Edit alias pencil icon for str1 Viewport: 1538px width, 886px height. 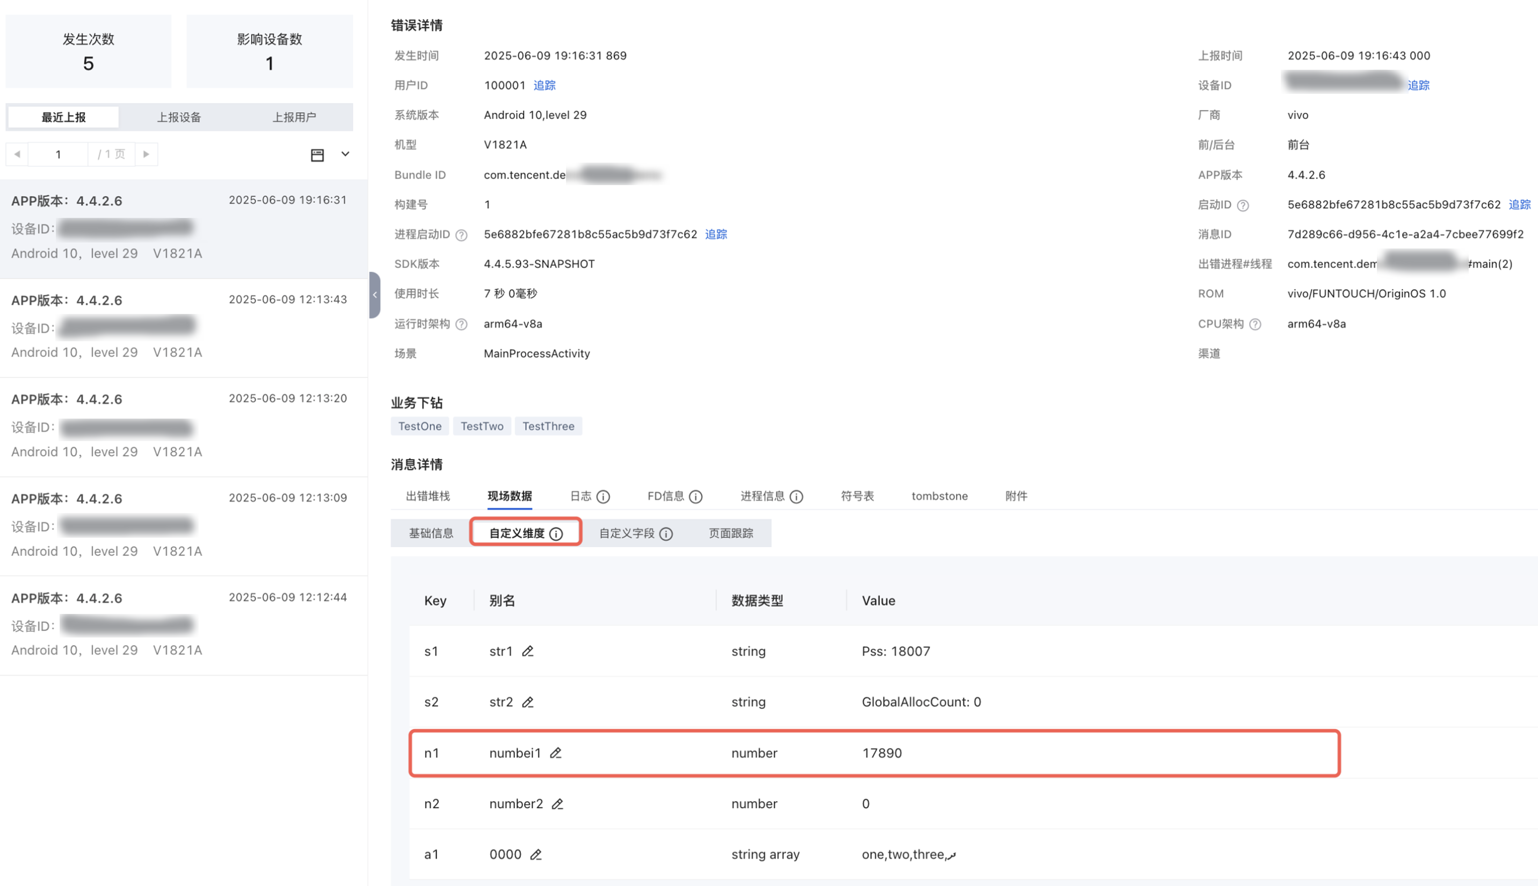(527, 651)
